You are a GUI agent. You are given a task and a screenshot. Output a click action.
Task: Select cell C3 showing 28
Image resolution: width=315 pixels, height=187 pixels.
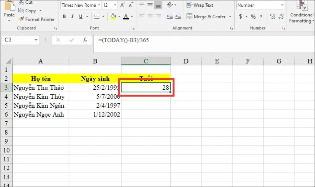pyautogui.click(x=146, y=88)
